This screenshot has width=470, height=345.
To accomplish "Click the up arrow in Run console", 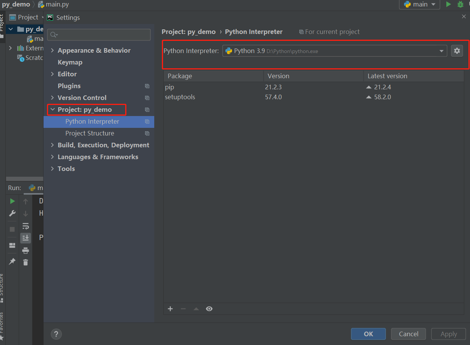I will point(26,201).
